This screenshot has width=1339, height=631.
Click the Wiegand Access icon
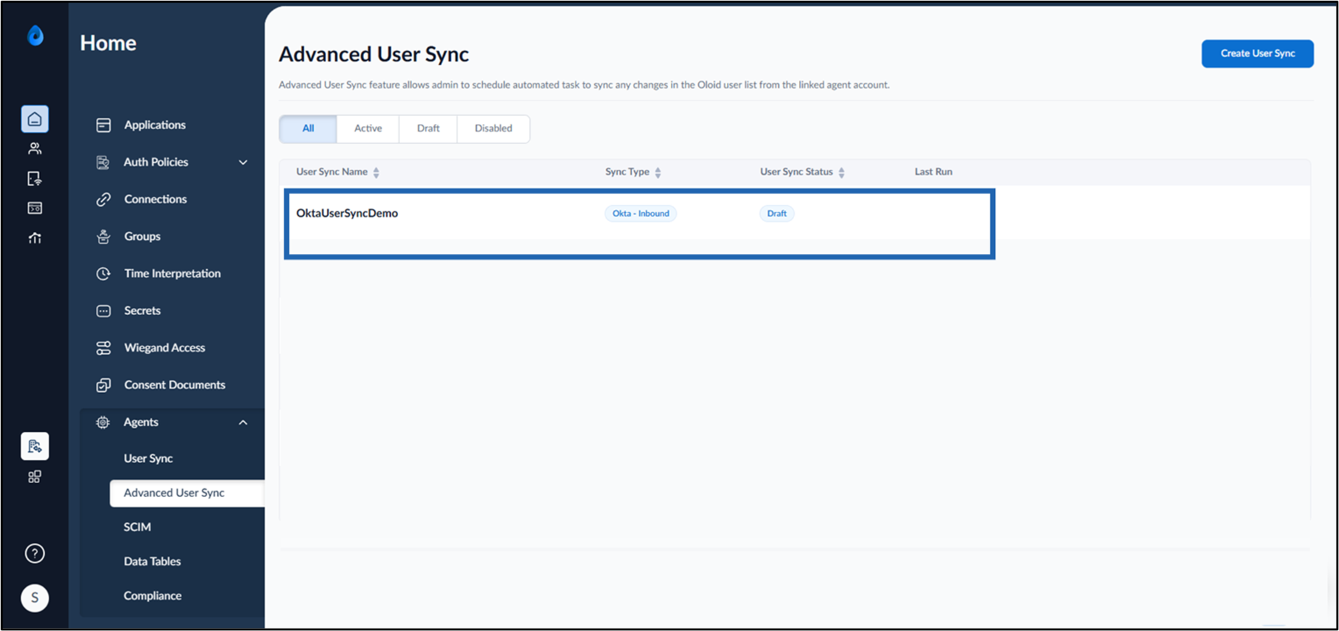coord(103,348)
